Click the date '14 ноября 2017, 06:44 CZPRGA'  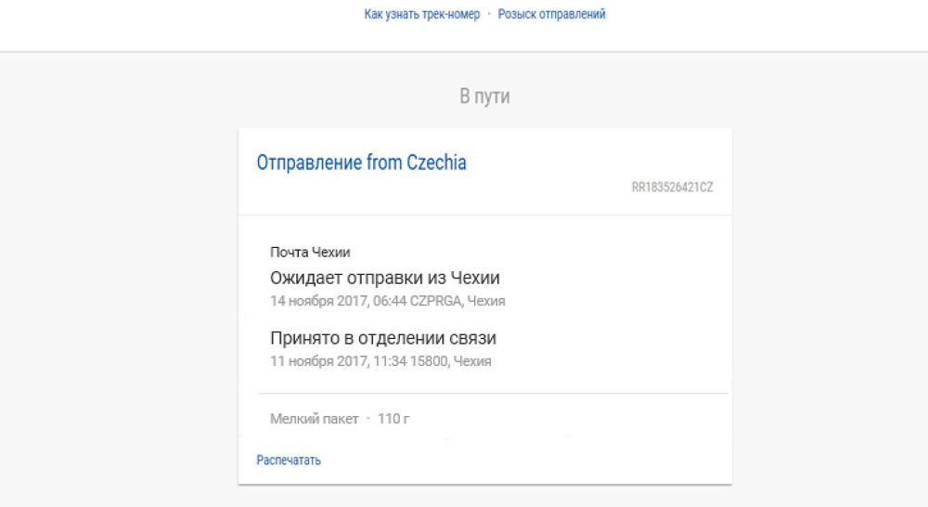tap(366, 301)
